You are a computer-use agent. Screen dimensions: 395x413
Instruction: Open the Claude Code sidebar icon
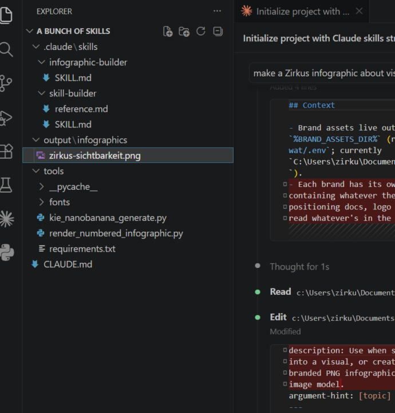pyautogui.click(x=7, y=219)
